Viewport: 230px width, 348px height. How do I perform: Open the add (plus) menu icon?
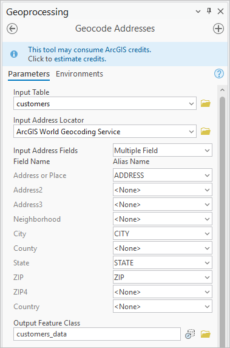[218, 29]
